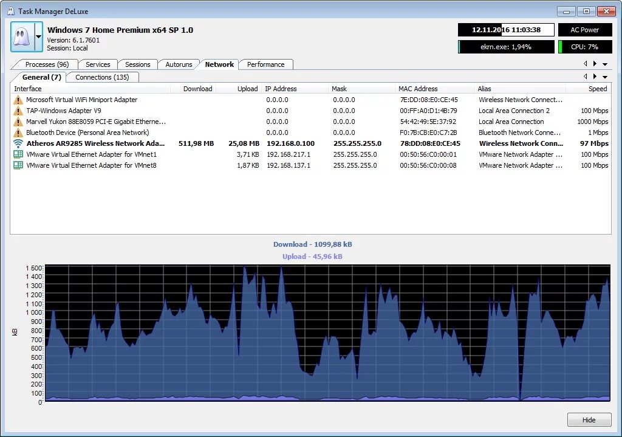Click the 511,98 MB download value
The height and width of the screenshot is (437, 622).
tap(196, 143)
